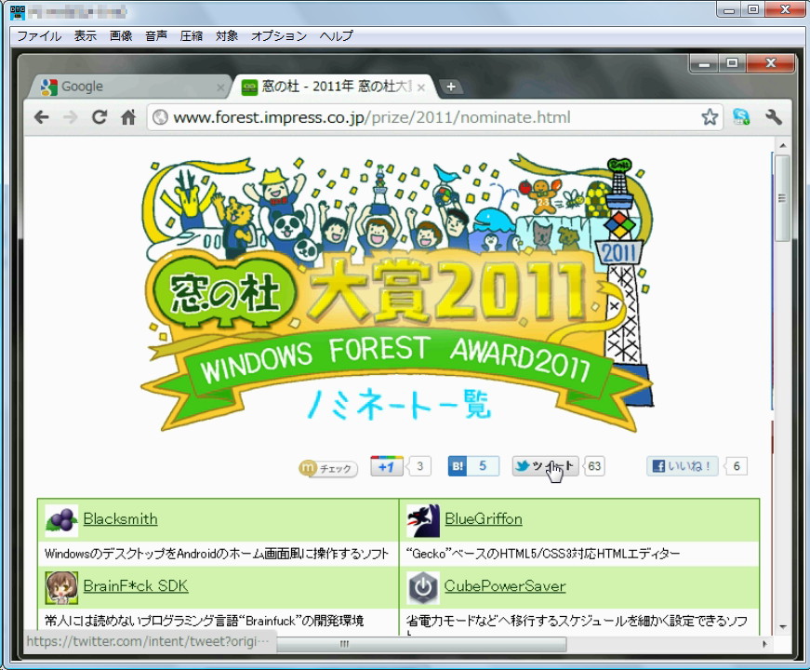Open the Chrome wrench settings menu
810x670 pixels.
pos(774,117)
